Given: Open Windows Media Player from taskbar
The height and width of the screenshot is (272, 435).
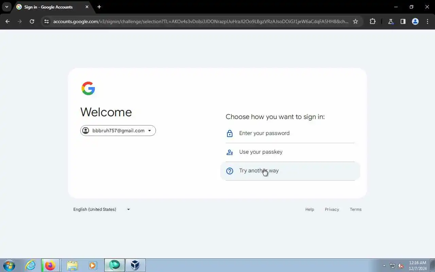Looking at the screenshot, I should 93,265.
